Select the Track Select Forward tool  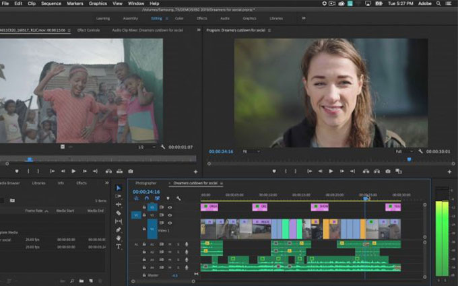click(119, 196)
